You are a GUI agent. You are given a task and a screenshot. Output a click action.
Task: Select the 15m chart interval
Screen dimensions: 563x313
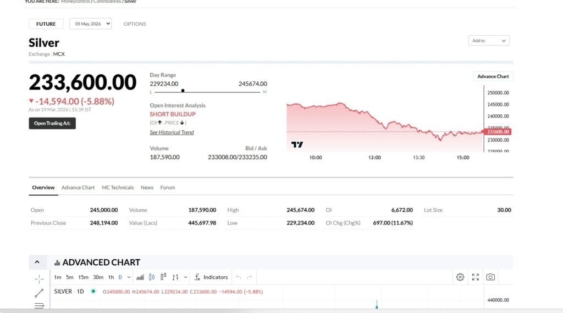click(83, 277)
